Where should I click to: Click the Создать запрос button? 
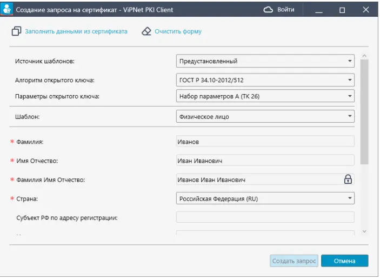point(294,261)
